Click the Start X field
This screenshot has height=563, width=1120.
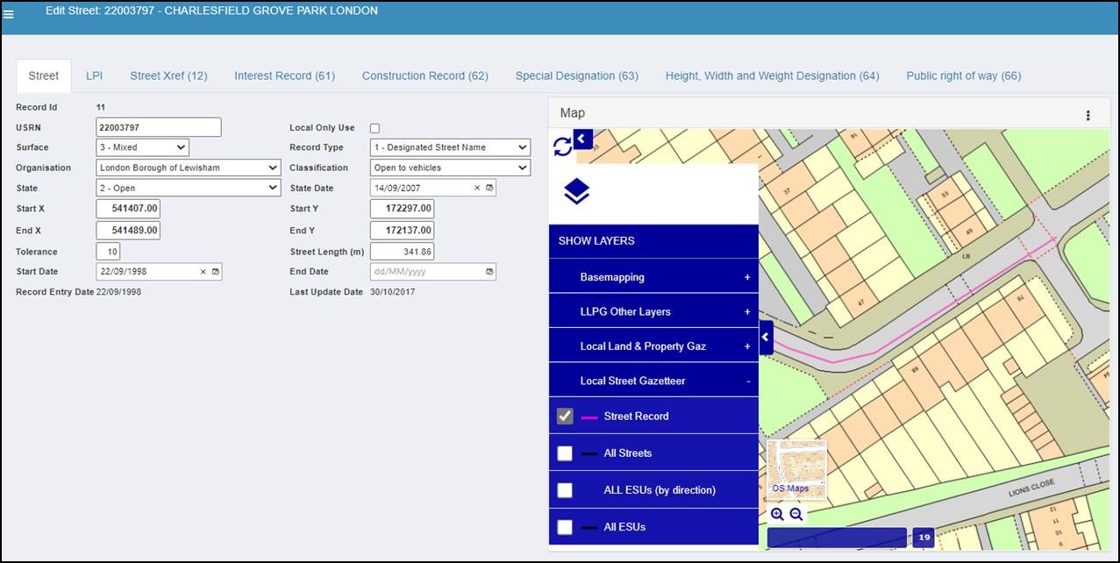point(128,209)
